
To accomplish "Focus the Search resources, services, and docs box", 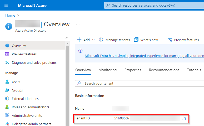I will pyautogui.click(x=154, y=5).
